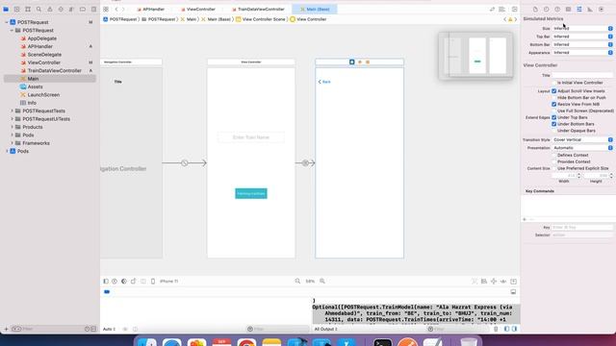The image size is (616, 346).
Task: Show the Quick Help inspector
Action: click(x=557, y=9)
